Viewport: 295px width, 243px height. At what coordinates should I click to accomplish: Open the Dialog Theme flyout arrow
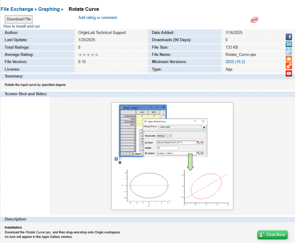click(204, 127)
